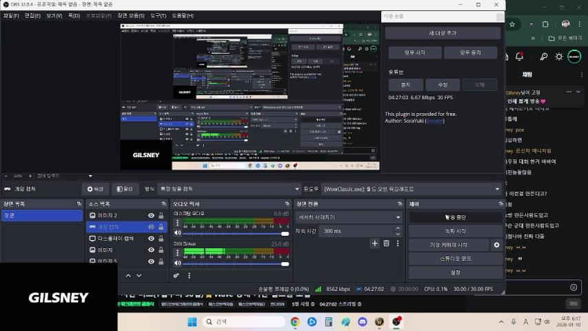Click the Donate link
Screen dimensions: 588x331
434,121
